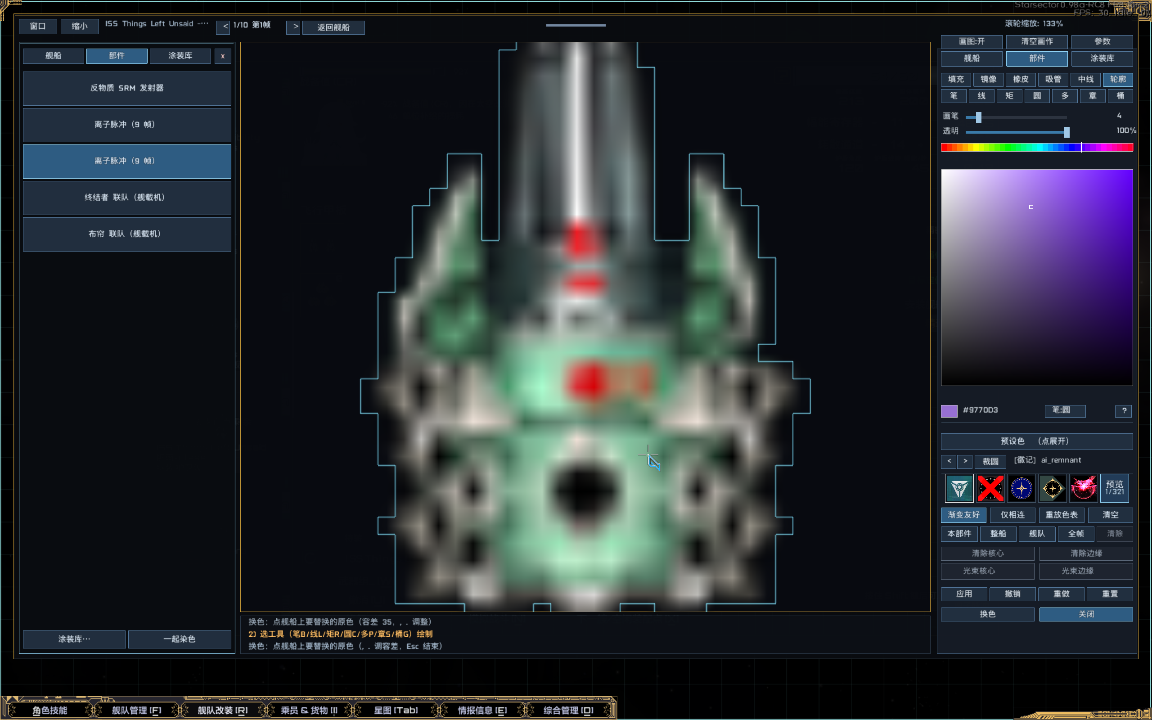Select the pink glowing half-sphere emblem
The image size is (1152, 720).
(x=1083, y=488)
